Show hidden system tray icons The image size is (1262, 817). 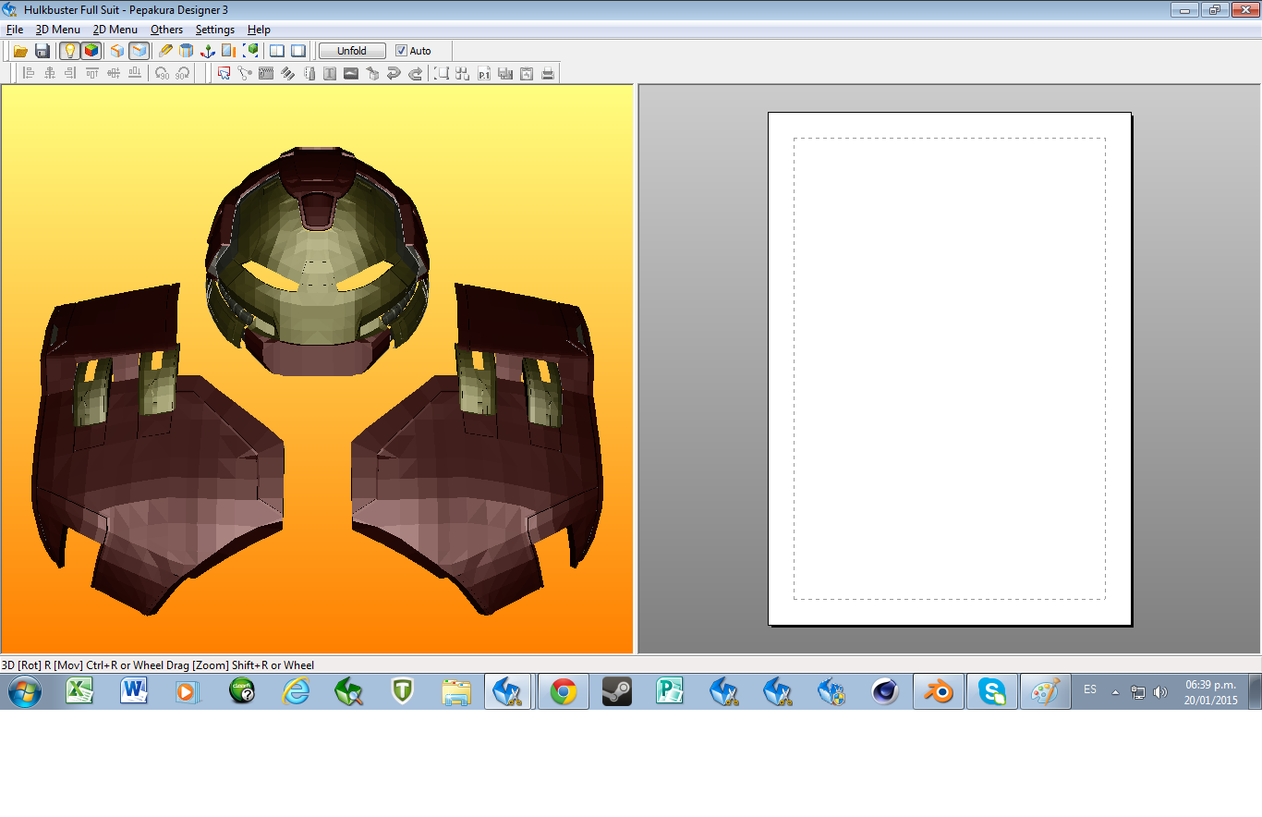pos(1116,691)
